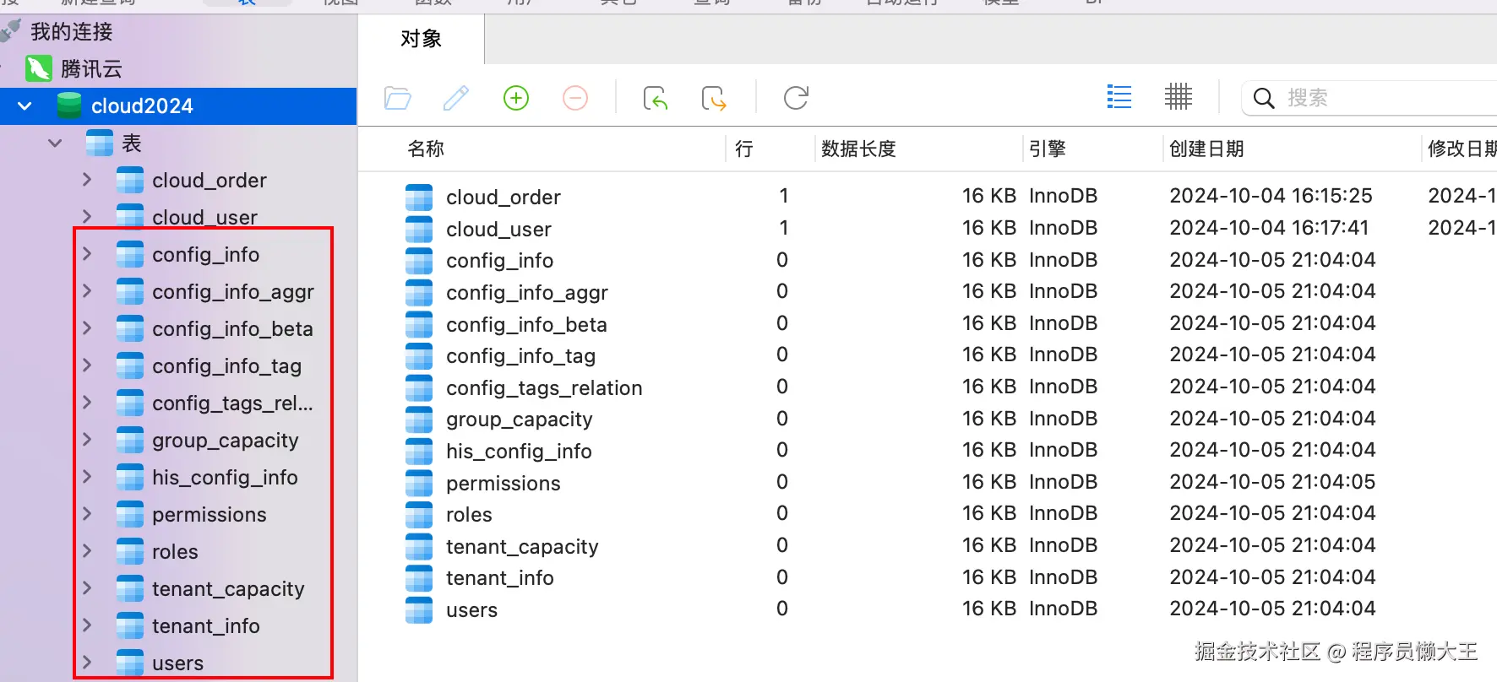The image size is (1497, 682).
Task: Click the search magnifier icon
Action: coord(1264,98)
